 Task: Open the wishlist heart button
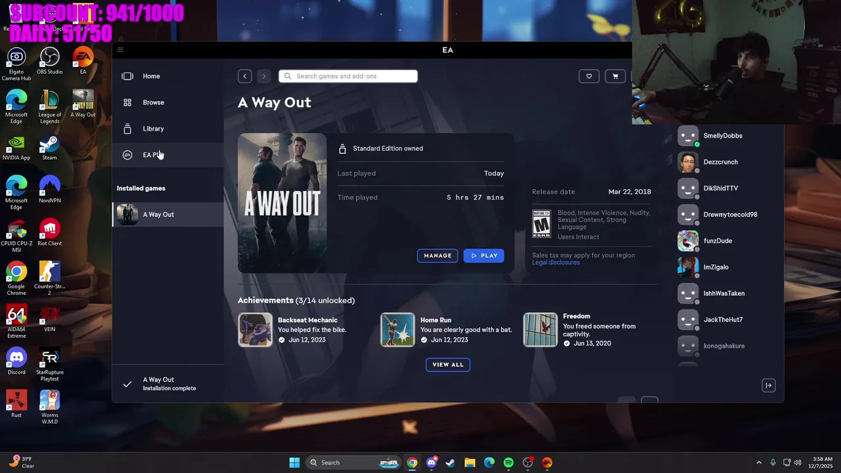tap(589, 76)
